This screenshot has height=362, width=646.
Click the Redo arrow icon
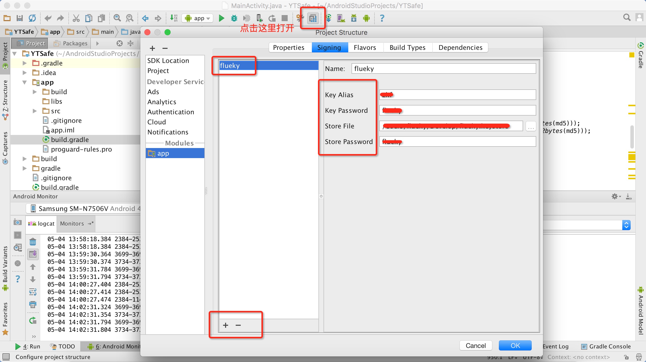[x=60, y=18]
